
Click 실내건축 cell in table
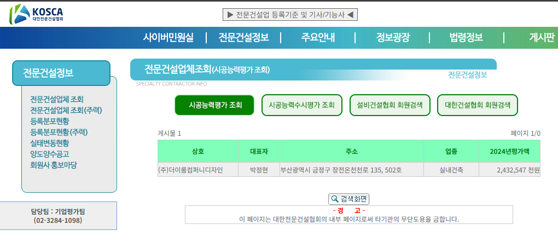[451, 170]
